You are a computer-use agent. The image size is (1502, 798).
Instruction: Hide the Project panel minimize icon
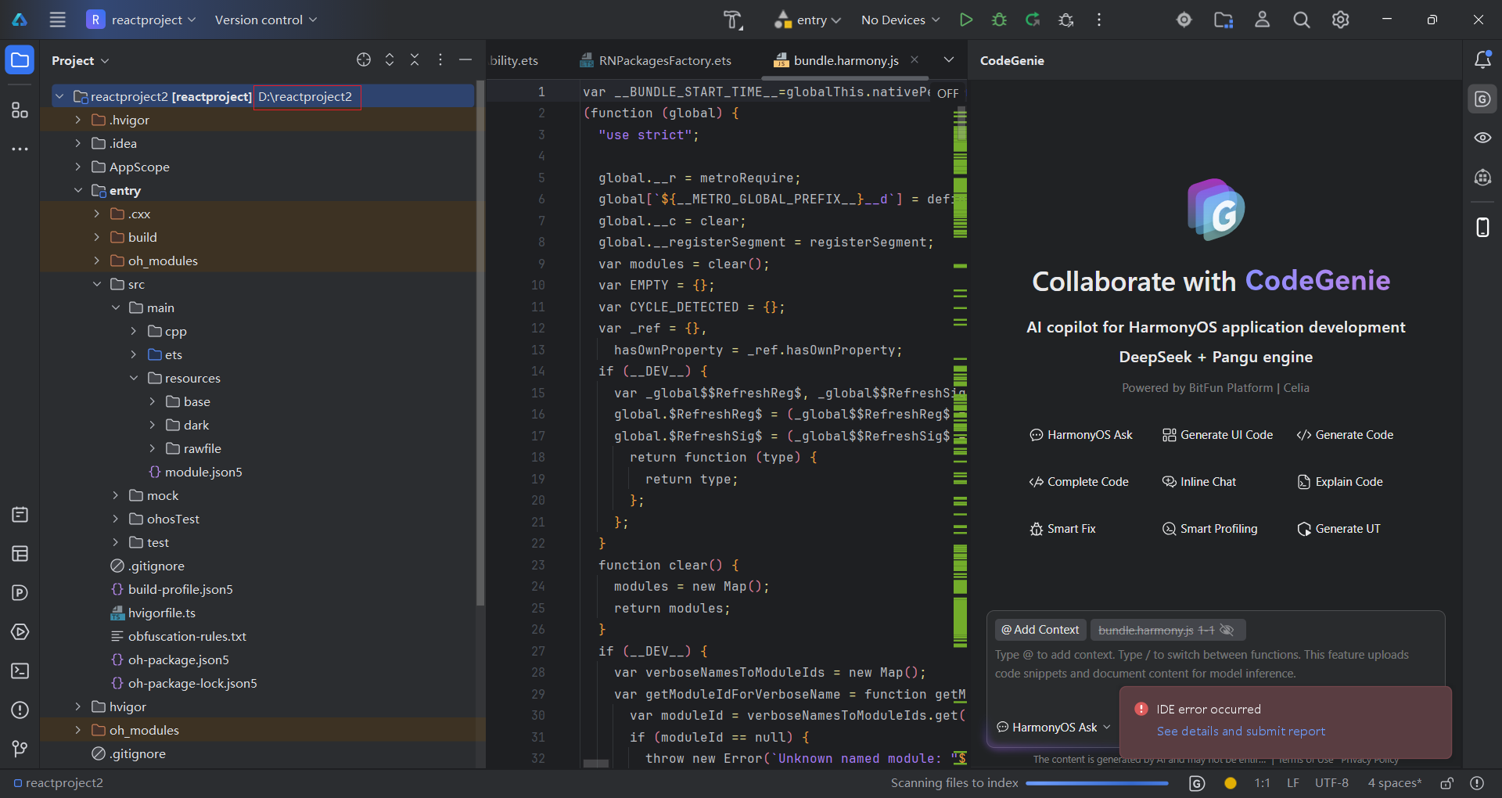pyautogui.click(x=465, y=59)
